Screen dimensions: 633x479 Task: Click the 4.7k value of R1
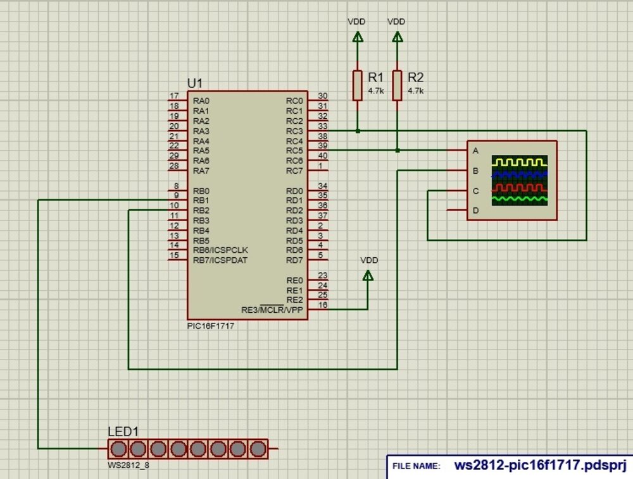click(376, 91)
